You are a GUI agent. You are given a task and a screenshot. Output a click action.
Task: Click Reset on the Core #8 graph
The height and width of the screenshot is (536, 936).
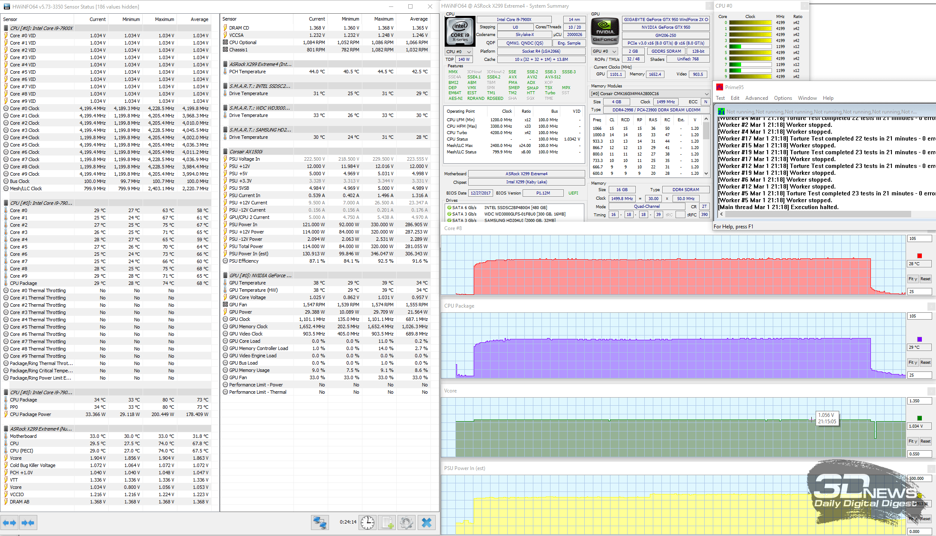(925, 279)
